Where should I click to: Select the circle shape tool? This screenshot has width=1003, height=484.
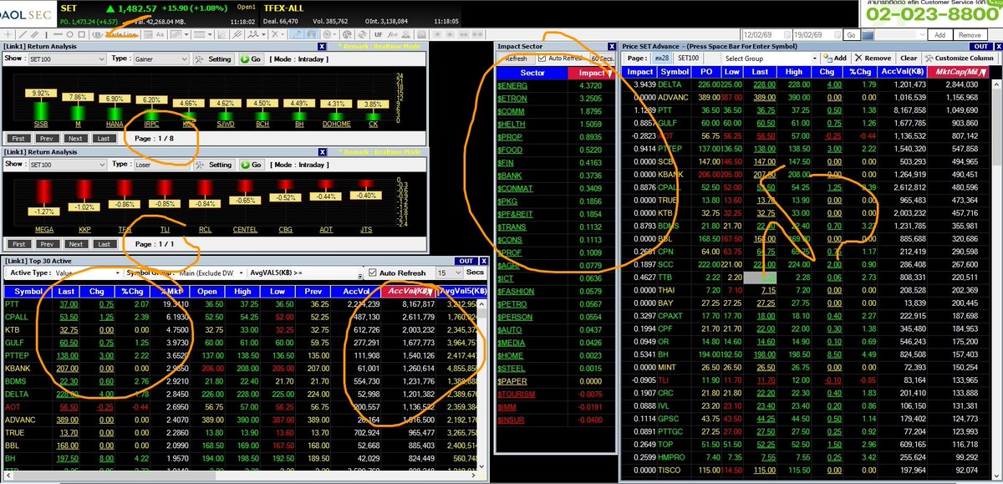pyautogui.click(x=70, y=34)
